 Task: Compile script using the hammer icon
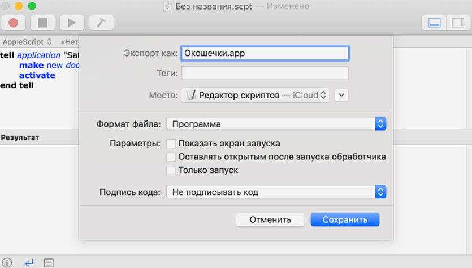(101, 23)
